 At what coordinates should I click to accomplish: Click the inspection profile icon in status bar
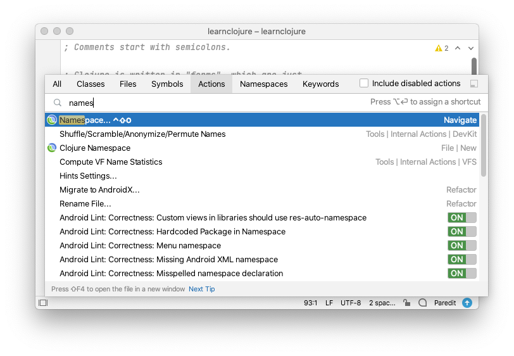(x=423, y=303)
